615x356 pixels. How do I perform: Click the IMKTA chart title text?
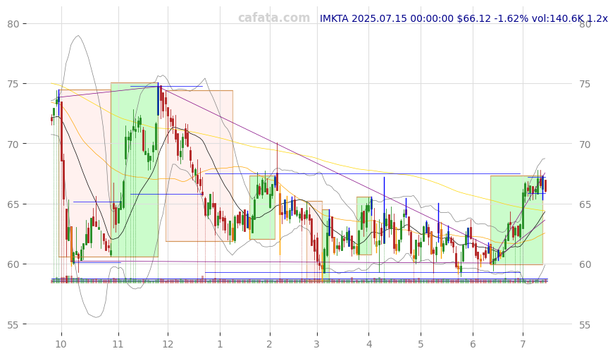pyautogui.click(x=464, y=18)
